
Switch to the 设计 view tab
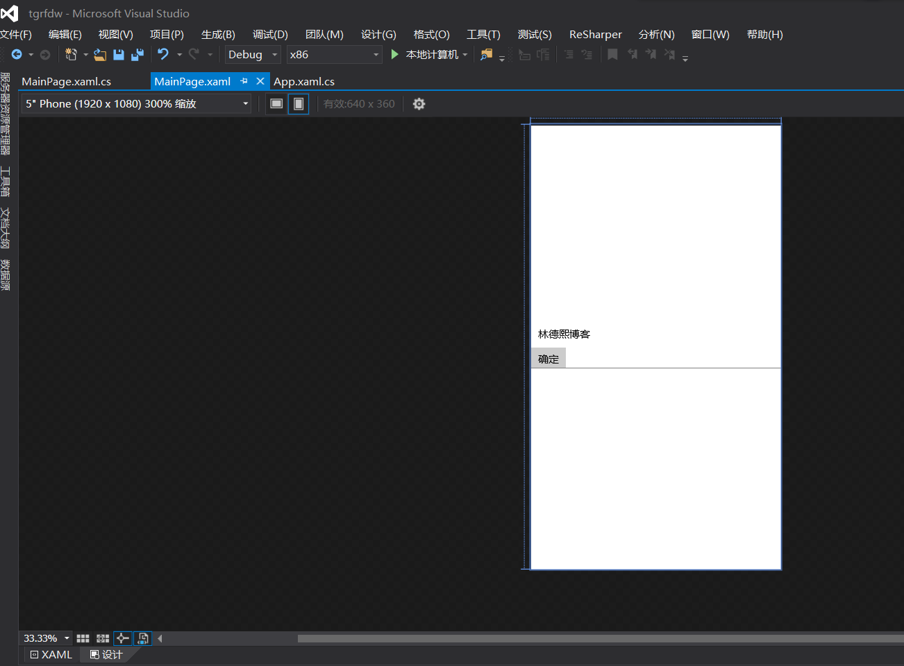pos(106,654)
